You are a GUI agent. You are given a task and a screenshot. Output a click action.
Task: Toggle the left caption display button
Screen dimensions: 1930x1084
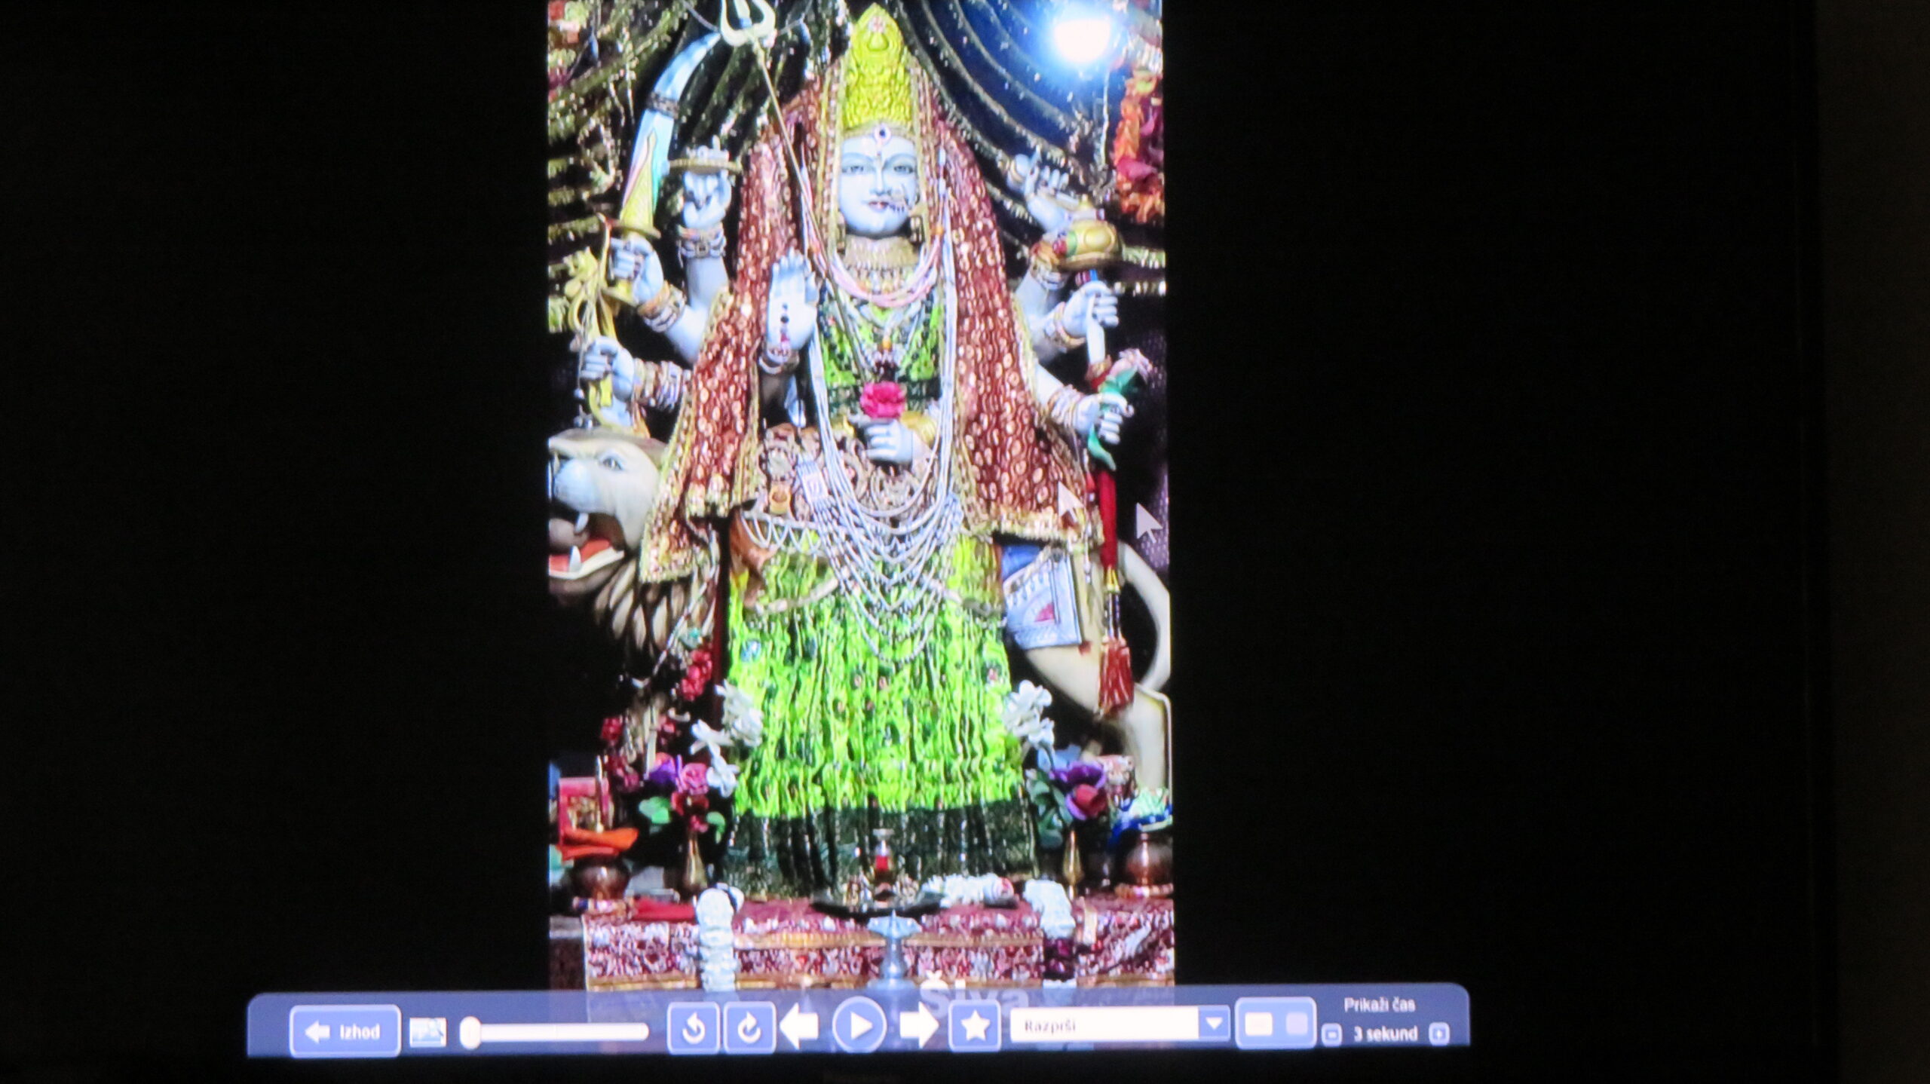click(x=1257, y=1024)
